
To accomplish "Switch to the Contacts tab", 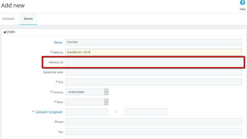I will click(x=8, y=19).
